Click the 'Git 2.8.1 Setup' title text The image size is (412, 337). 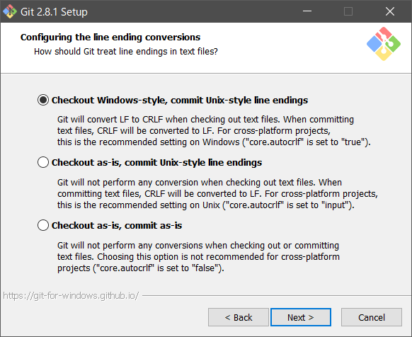54,12
